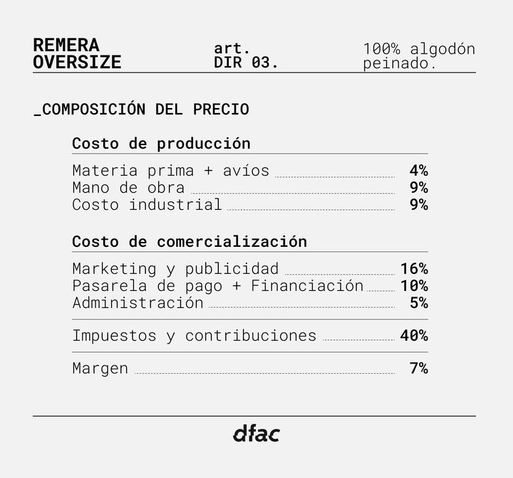Click the Mano de obra label
This screenshot has height=478, width=513.
pos(128,188)
